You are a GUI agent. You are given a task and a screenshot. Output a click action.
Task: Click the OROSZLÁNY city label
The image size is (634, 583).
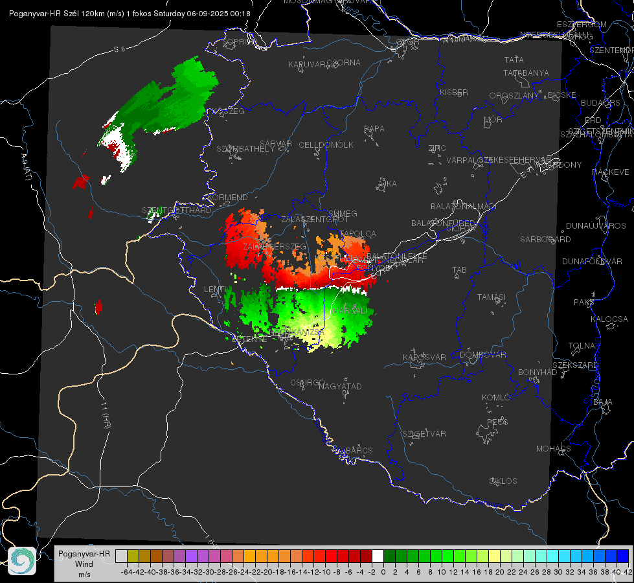click(514, 96)
